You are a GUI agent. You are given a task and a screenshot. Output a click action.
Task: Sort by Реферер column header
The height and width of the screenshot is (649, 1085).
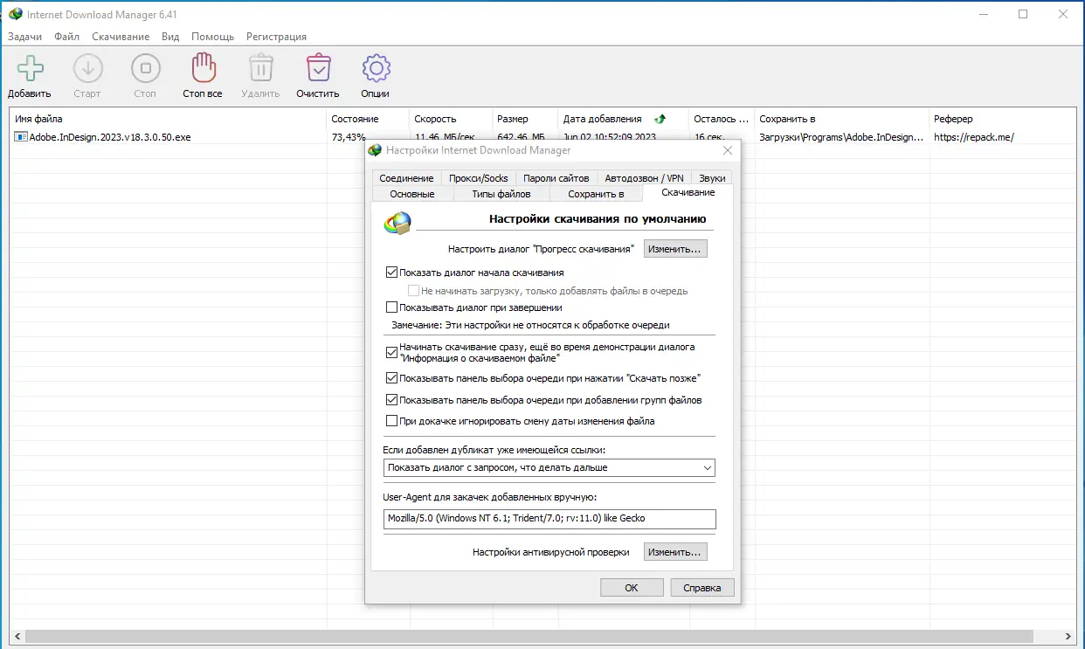click(x=1002, y=119)
